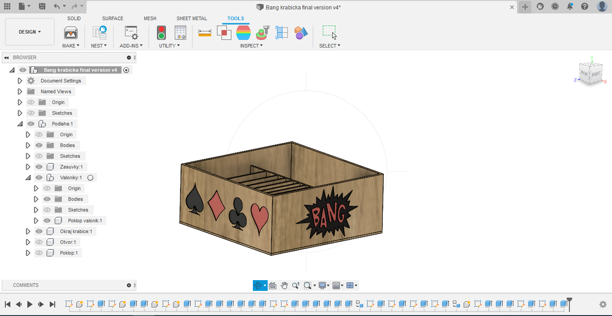Show the Otvor:1 component
The height and width of the screenshot is (316, 612).
(x=39, y=242)
